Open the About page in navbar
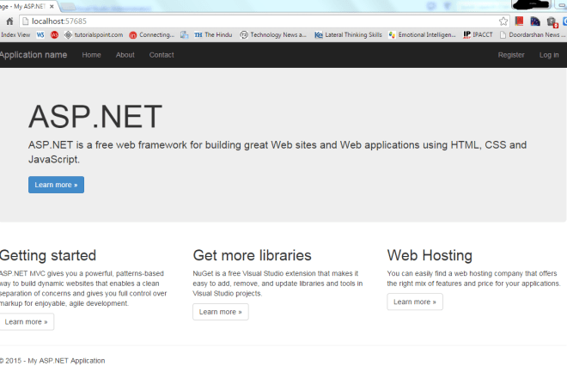 coord(125,55)
